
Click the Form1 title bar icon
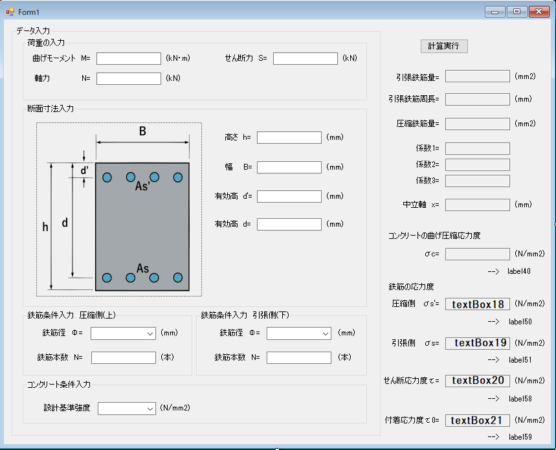[x=10, y=12]
